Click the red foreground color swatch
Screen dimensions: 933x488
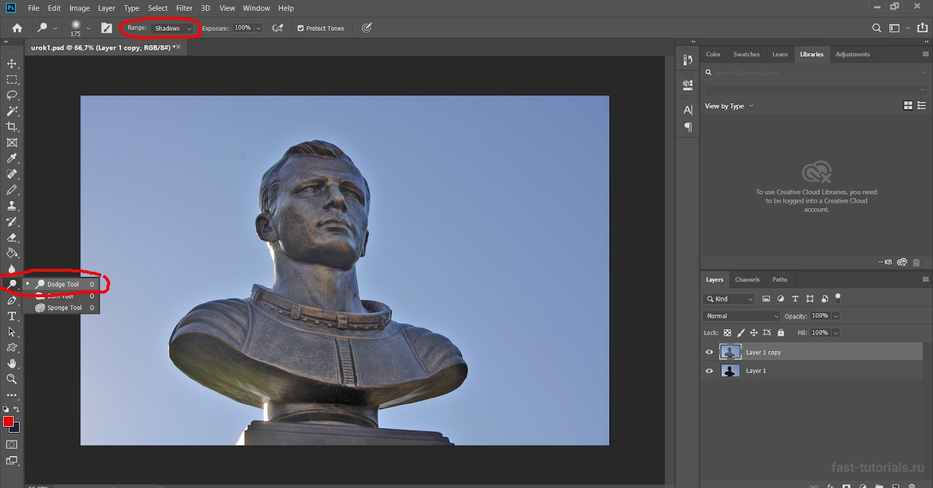[x=8, y=422]
